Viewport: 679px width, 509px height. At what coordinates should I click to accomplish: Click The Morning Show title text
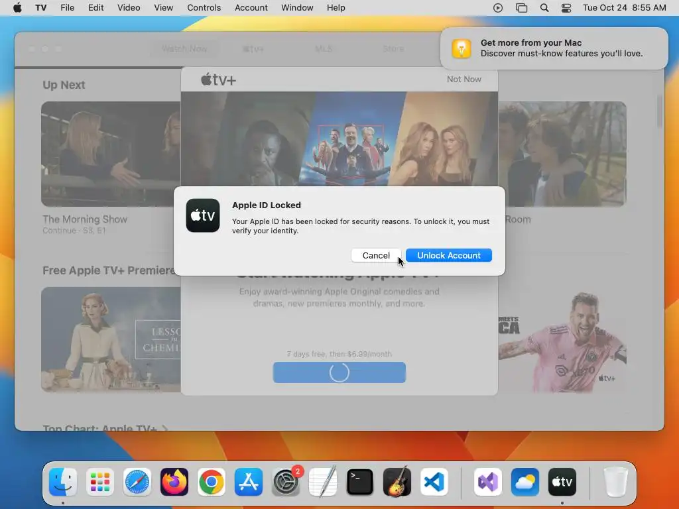pos(85,219)
